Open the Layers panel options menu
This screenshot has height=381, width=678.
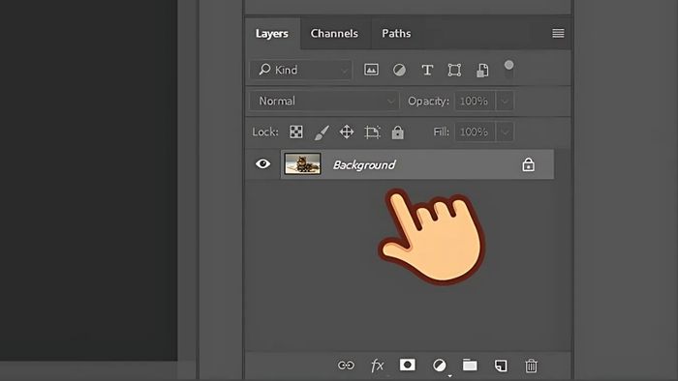tap(558, 33)
